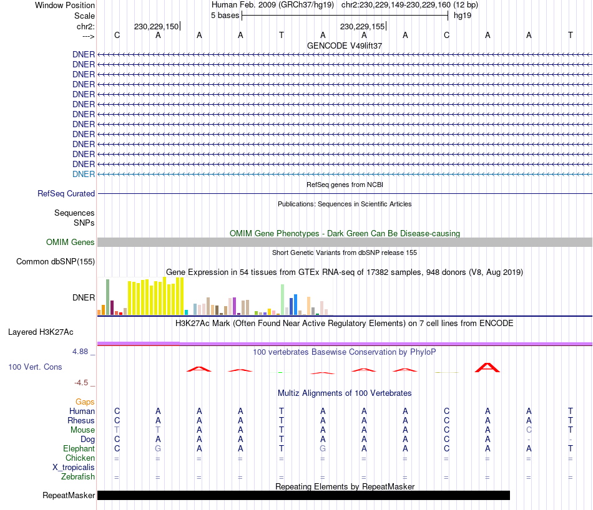Click the hg19 label next to scale bar
This screenshot has height=510, width=593.
463,16
